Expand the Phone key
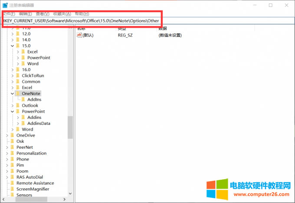This screenshot has height=203, width=295. pyautogui.click(x=7, y=159)
